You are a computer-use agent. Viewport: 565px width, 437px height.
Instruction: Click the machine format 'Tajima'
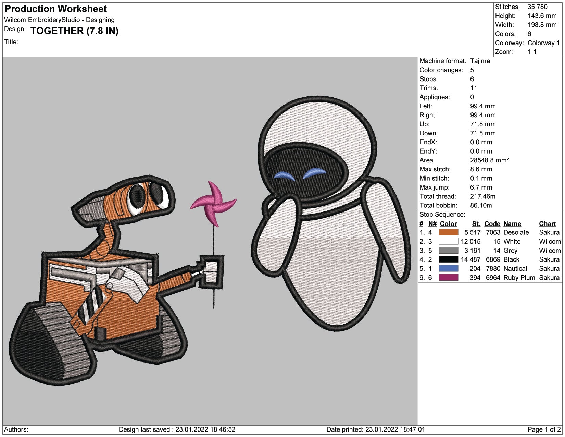[x=480, y=61]
